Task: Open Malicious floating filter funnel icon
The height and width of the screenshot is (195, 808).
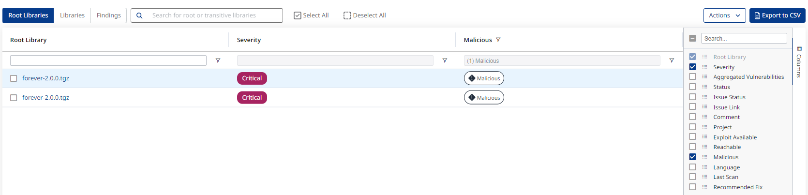Action: [x=672, y=60]
